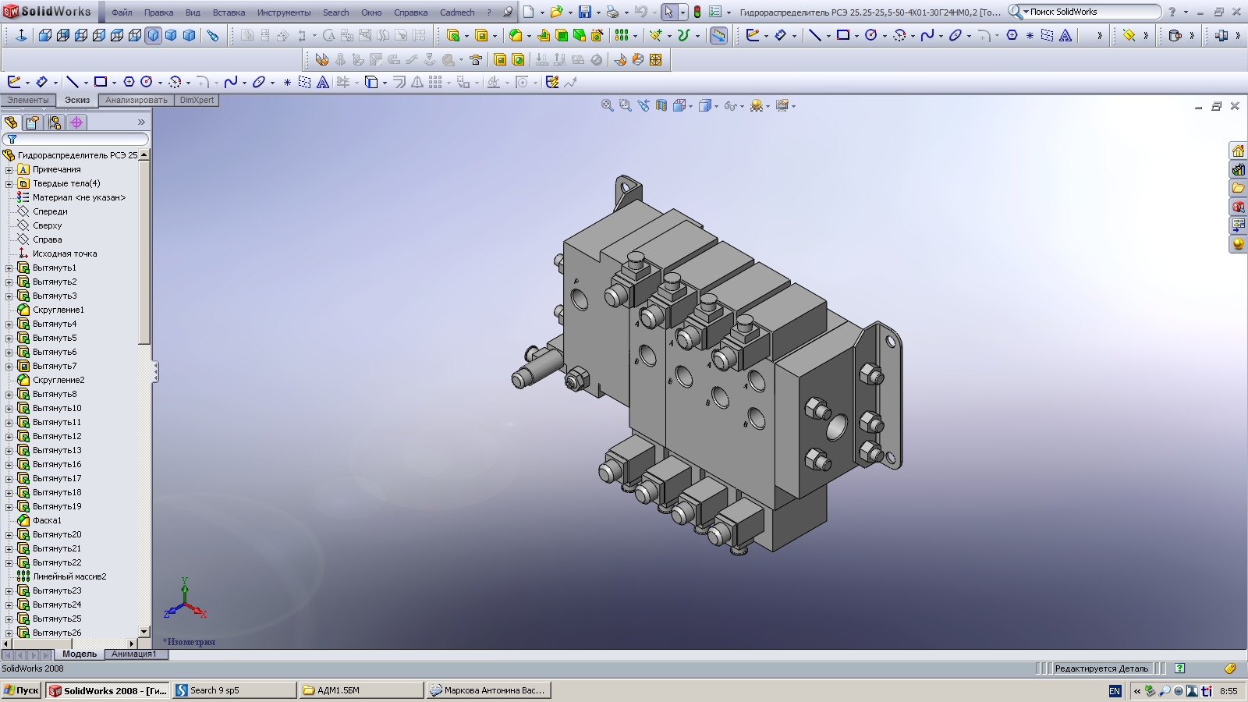This screenshot has height=702, width=1248.
Task: Toggle the menu bar pin icon
Action: pos(509,12)
